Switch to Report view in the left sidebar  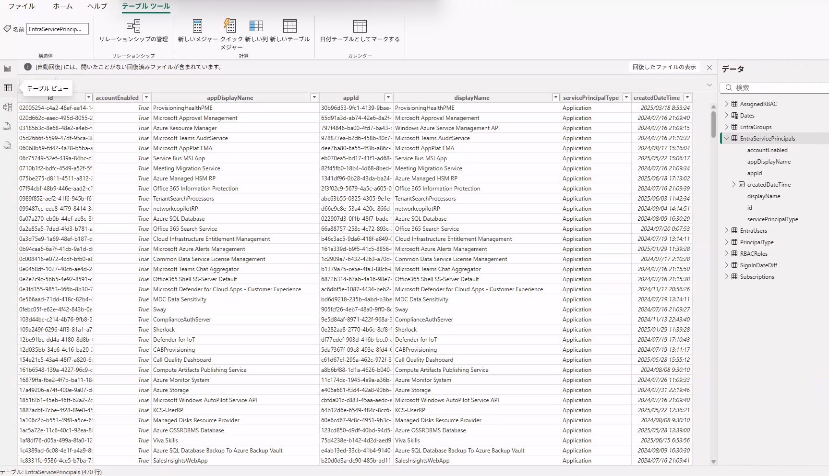coord(7,68)
